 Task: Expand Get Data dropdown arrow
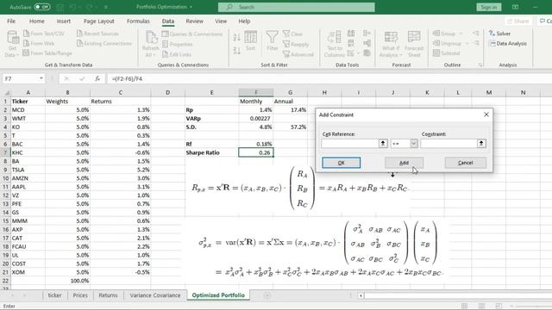pos(17,55)
